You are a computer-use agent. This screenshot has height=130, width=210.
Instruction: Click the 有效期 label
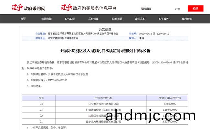coord(133,34)
